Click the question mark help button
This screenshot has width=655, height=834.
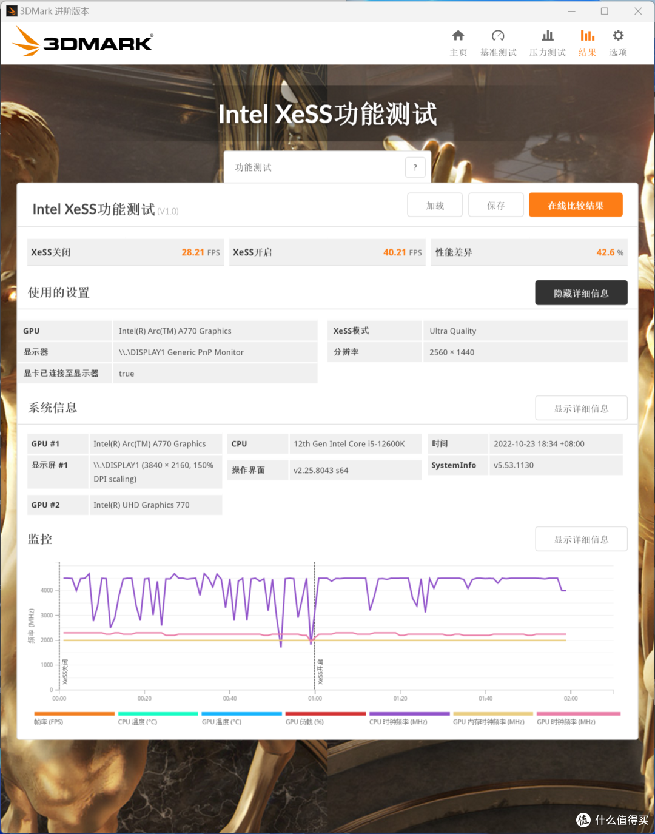[415, 167]
